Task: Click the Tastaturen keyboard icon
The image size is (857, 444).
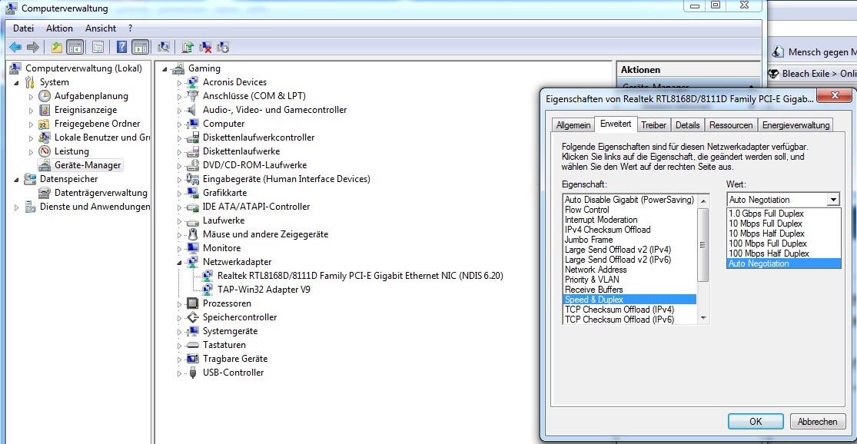Action: (x=192, y=345)
